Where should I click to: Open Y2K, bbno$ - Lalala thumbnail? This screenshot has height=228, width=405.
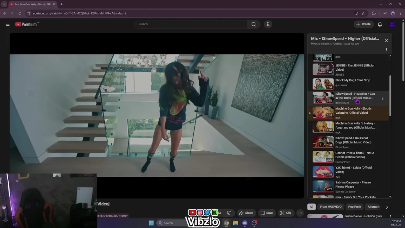(323, 172)
